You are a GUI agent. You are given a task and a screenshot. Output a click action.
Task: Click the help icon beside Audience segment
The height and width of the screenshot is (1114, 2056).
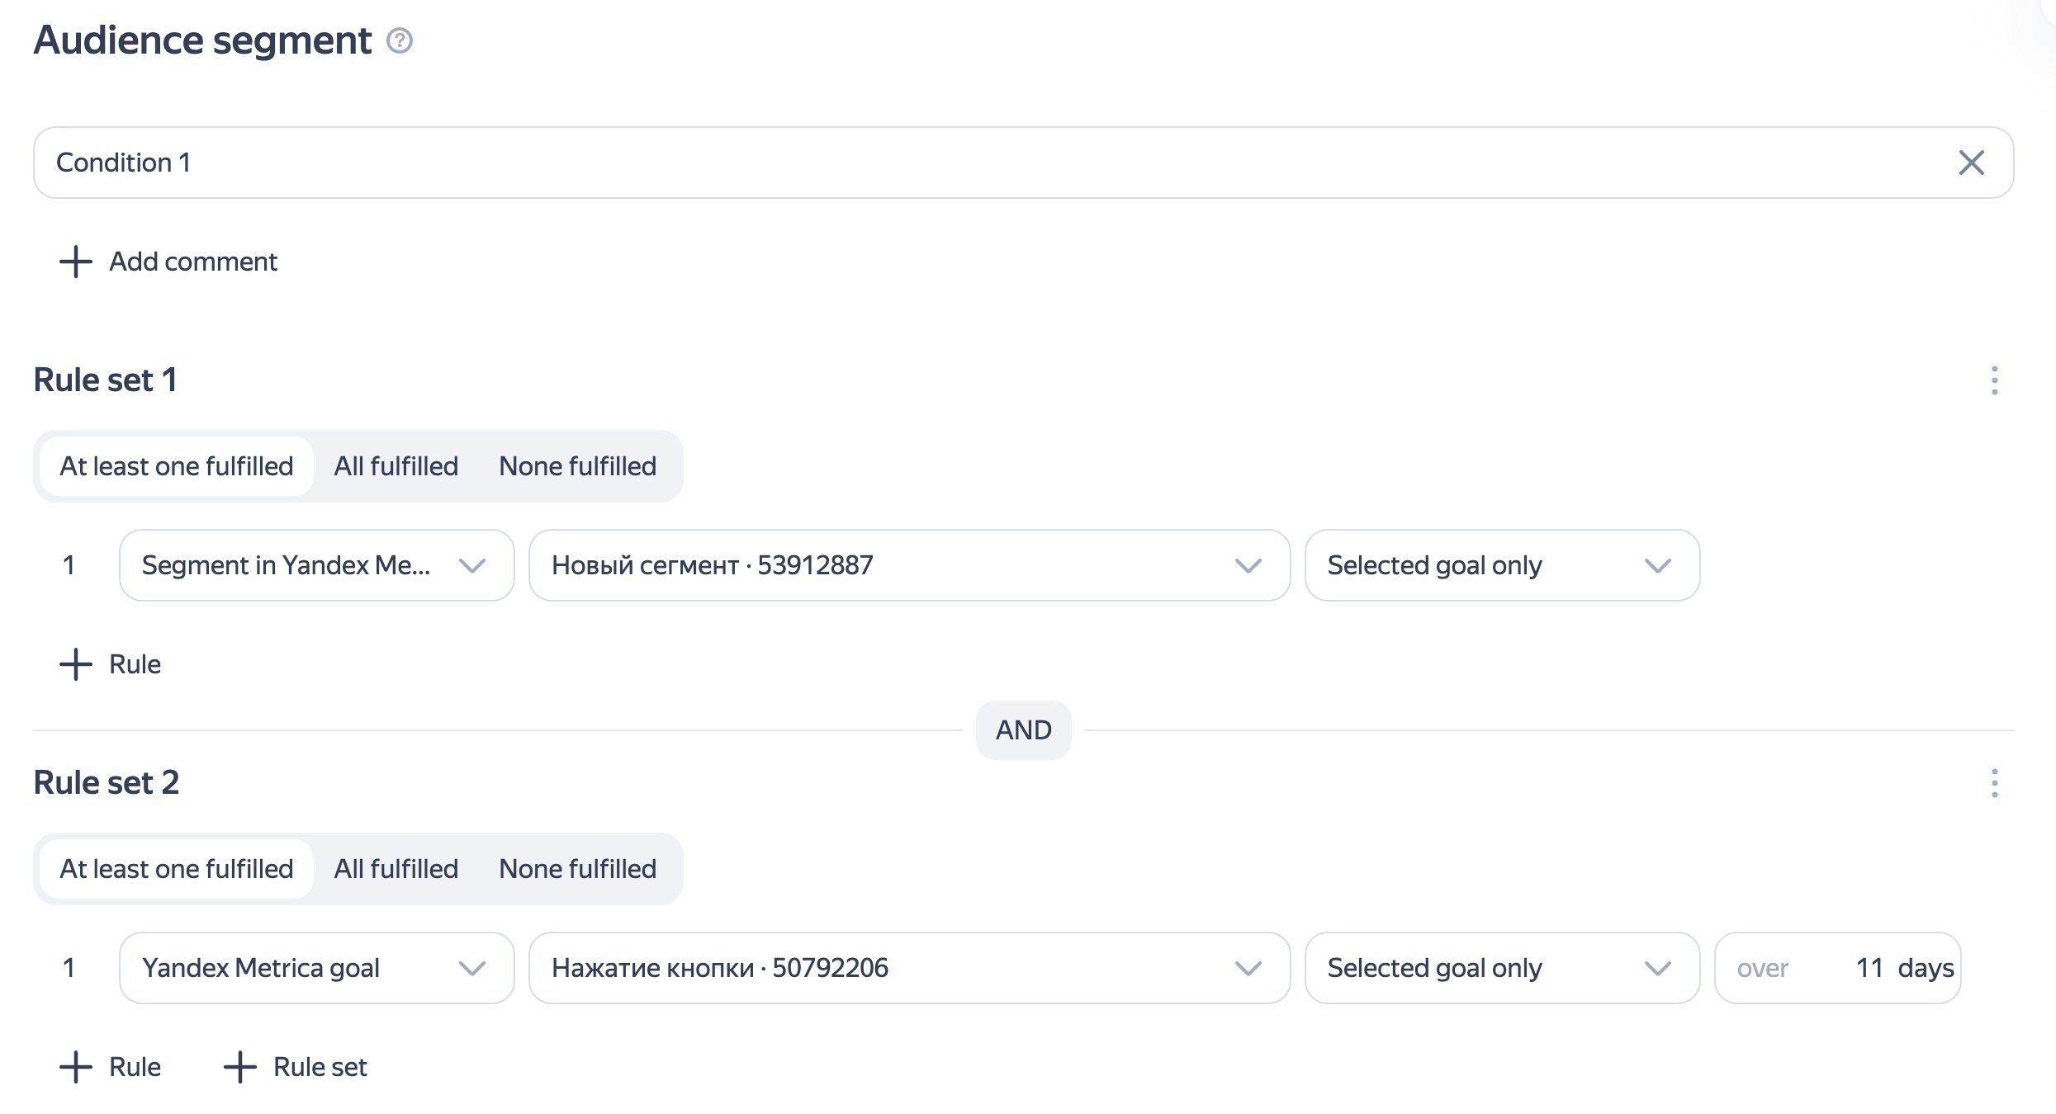click(x=400, y=40)
